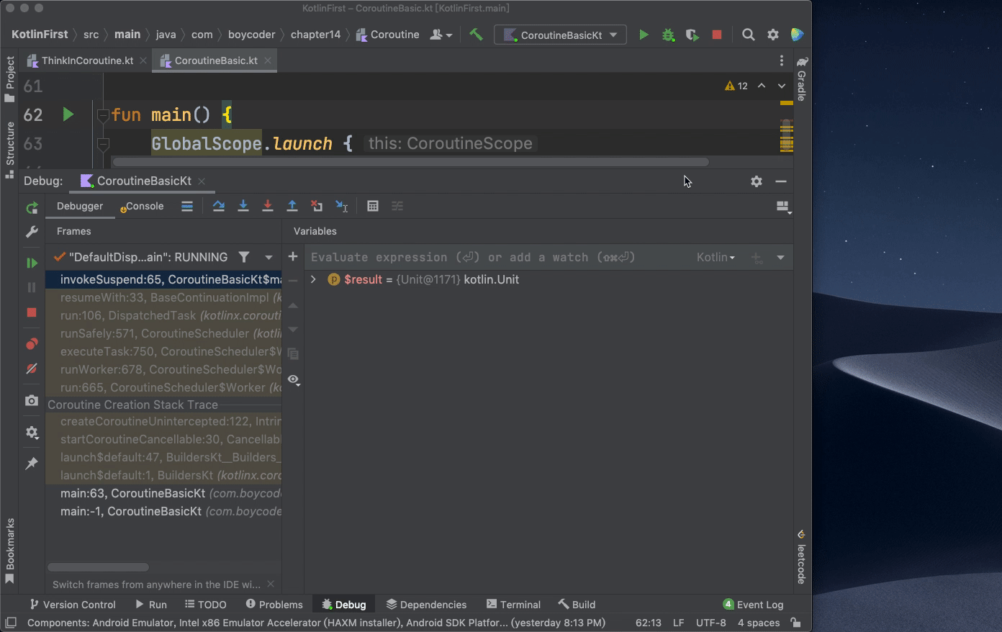Show execution point in debugger toolbar

click(187, 207)
